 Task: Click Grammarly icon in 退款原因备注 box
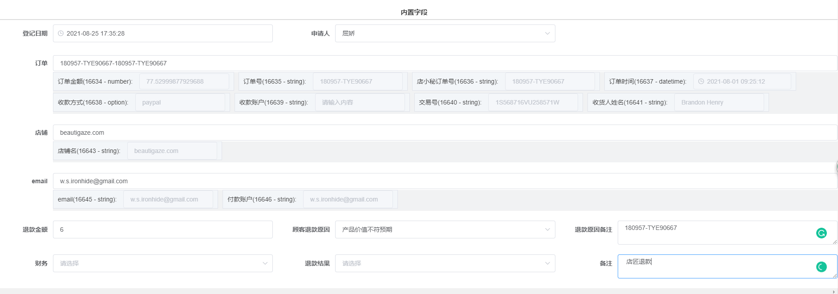click(821, 233)
